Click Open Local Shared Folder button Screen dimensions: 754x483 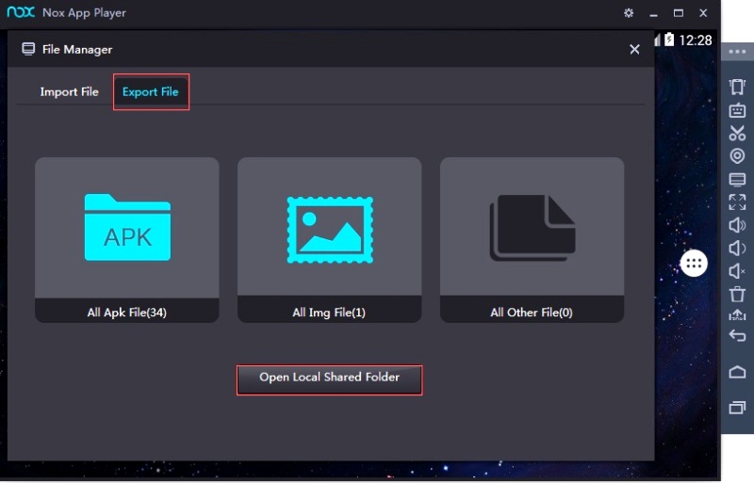[x=329, y=379]
